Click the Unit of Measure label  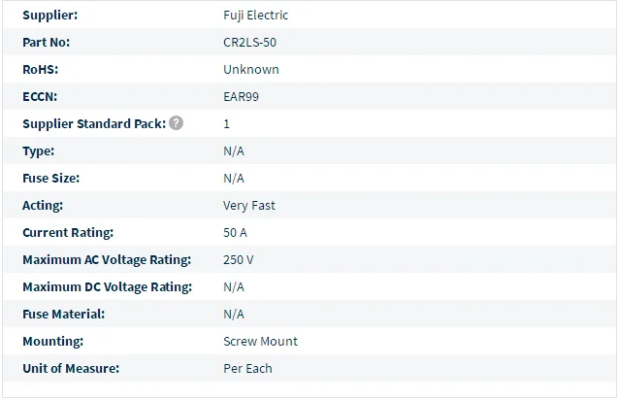pyautogui.click(x=71, y=368)
